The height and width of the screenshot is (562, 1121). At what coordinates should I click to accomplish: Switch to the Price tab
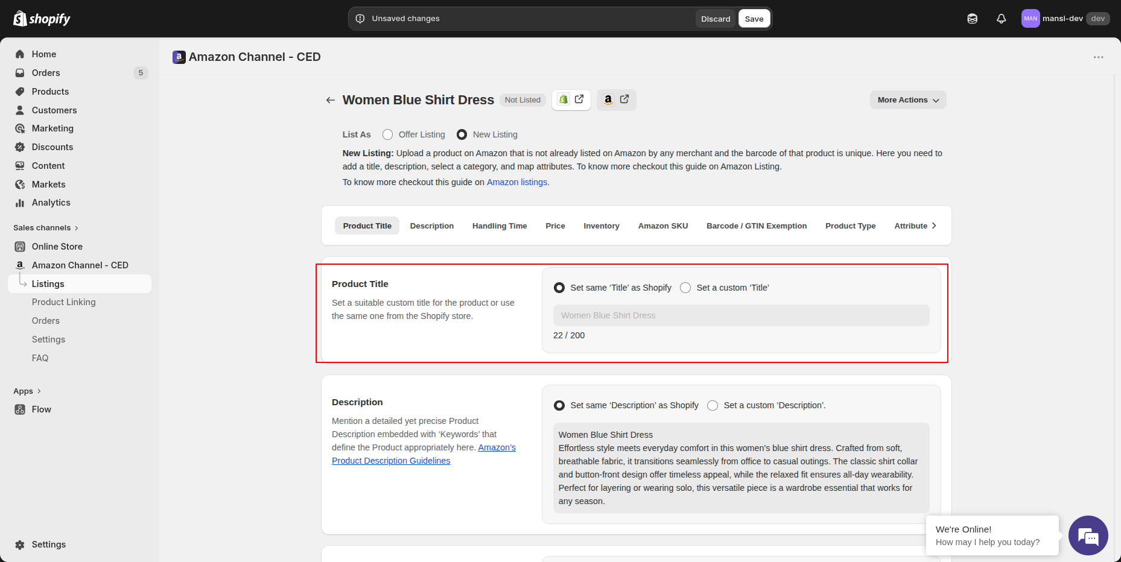[555, 226]
